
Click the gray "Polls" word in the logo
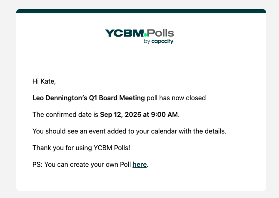161,33
